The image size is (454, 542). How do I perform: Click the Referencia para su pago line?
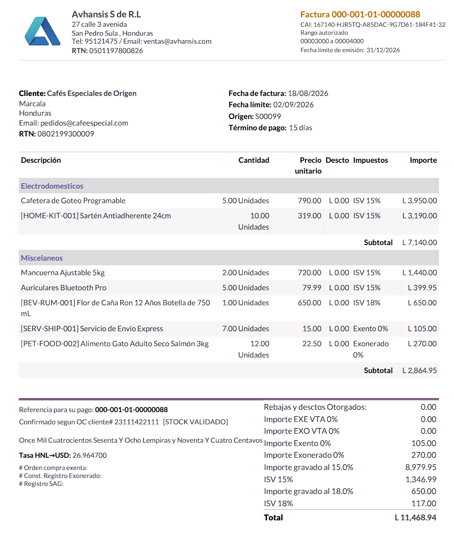(x=93, y=410)
